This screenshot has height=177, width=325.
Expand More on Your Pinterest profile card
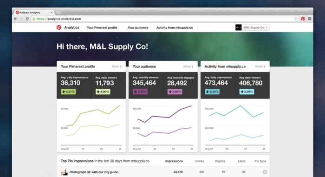[117, 66]
